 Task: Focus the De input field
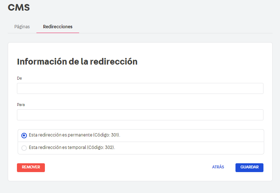tap(140, 88)
